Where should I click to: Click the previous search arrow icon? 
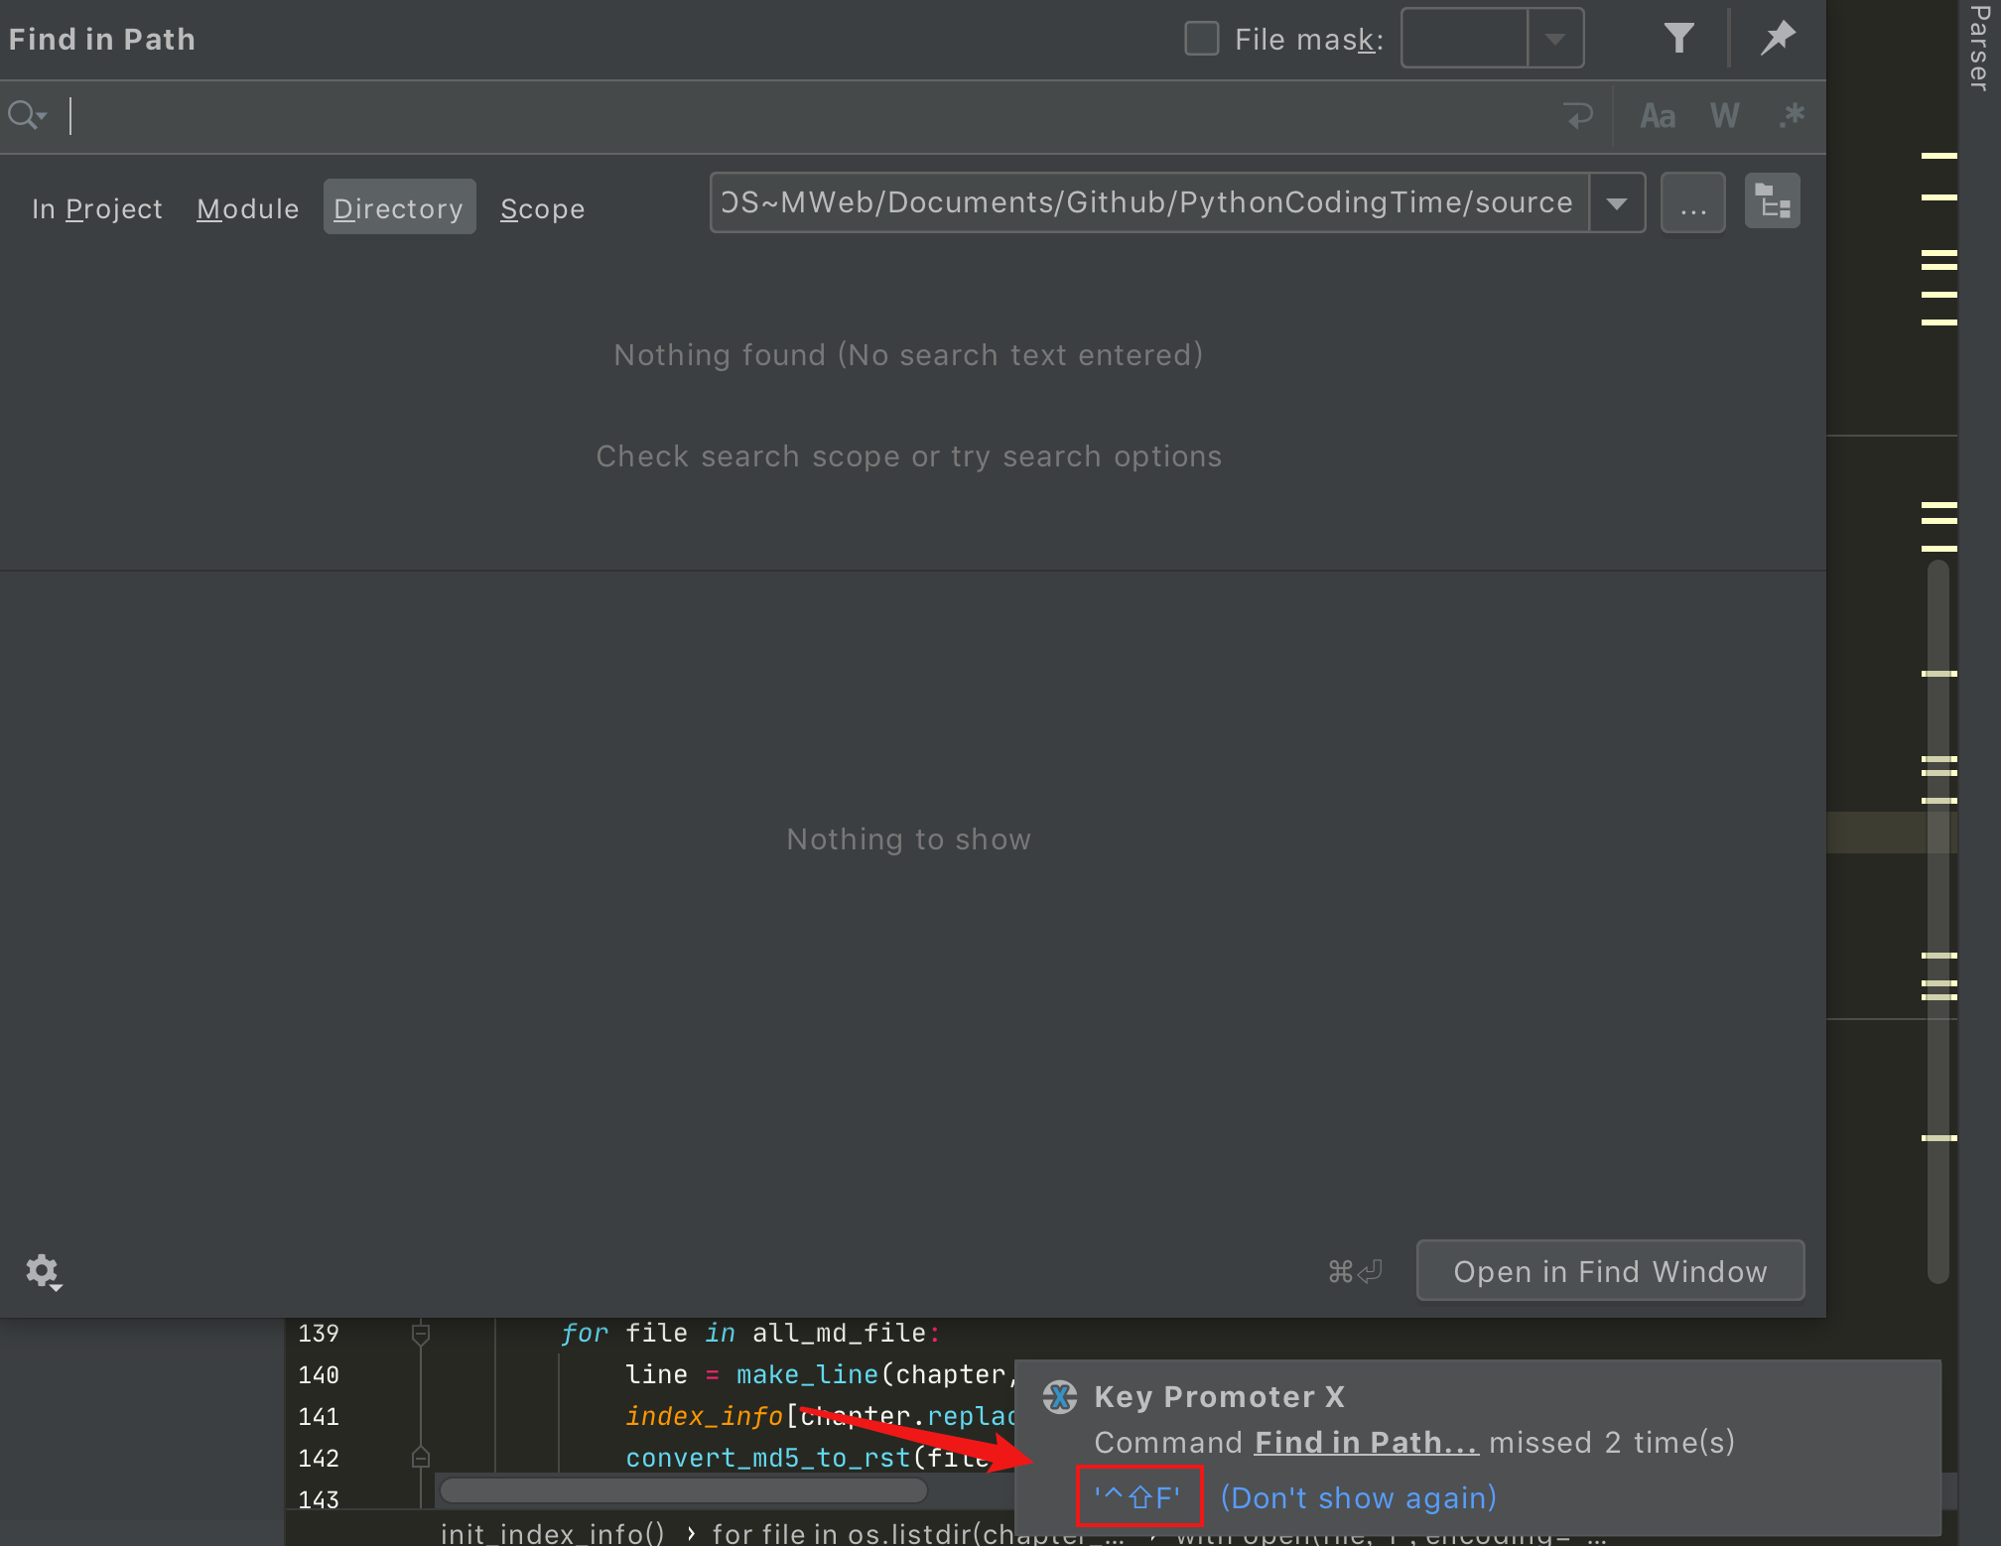(1580, 116)
